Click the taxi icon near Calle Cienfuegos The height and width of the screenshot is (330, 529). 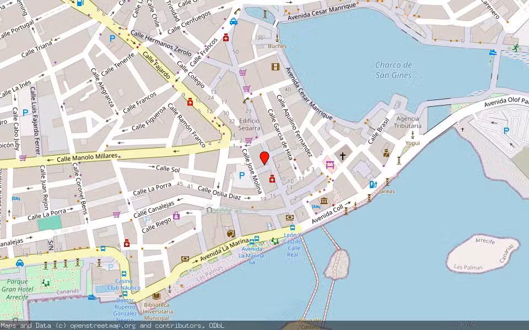pyautogui.click(x=234, y=22)
